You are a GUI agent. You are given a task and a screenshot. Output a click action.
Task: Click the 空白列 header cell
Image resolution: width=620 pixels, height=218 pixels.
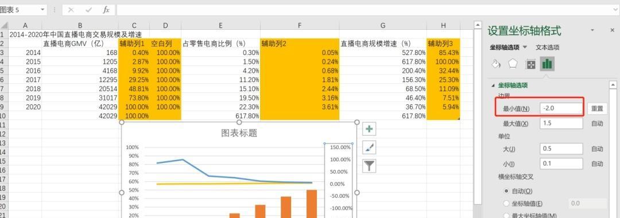[165, 44]
